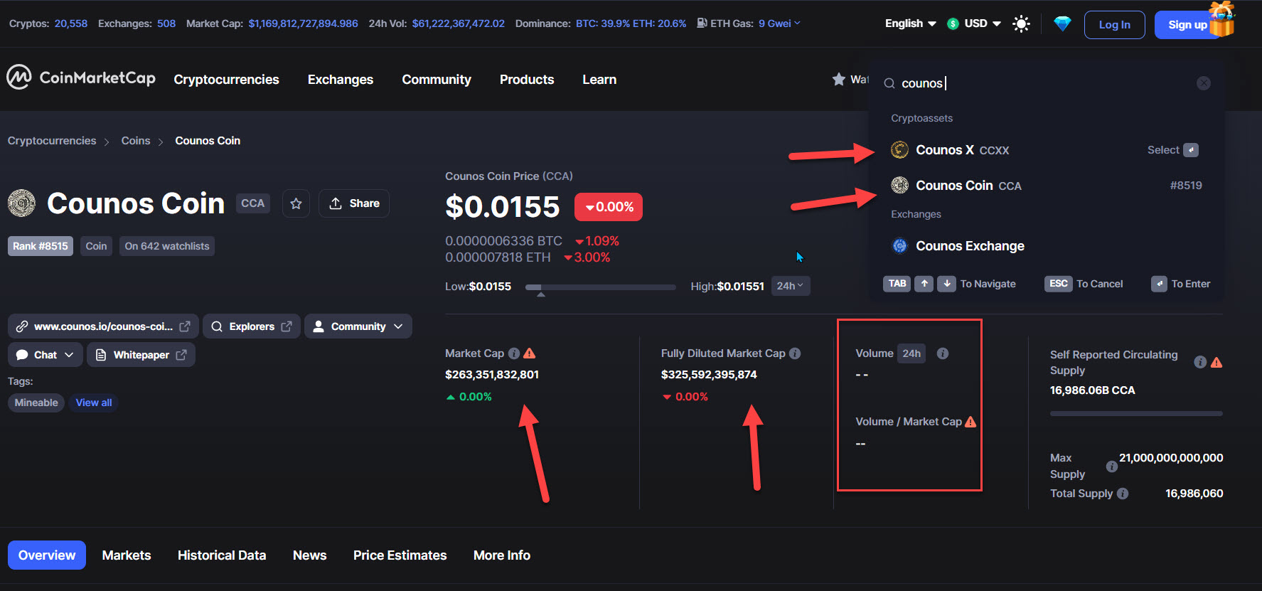Click the CoinMarketCap logo

(81, 78)
